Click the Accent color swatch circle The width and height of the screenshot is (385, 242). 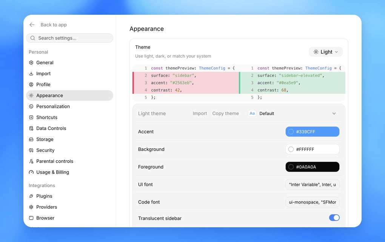[x=291, y=132]
